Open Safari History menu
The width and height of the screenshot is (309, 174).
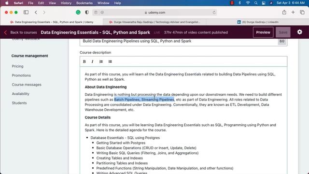66,3
